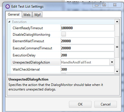
Task: Click the scrollbar thumb grip
Action: (117, 47)
